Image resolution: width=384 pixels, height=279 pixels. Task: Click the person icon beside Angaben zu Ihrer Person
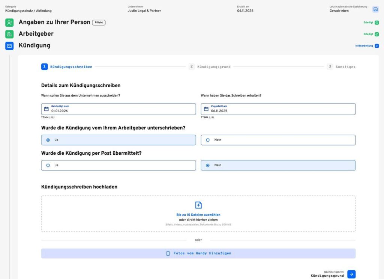9,23
